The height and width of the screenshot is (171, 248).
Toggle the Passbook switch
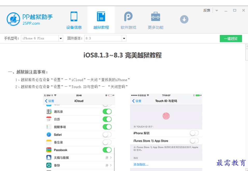107,150
